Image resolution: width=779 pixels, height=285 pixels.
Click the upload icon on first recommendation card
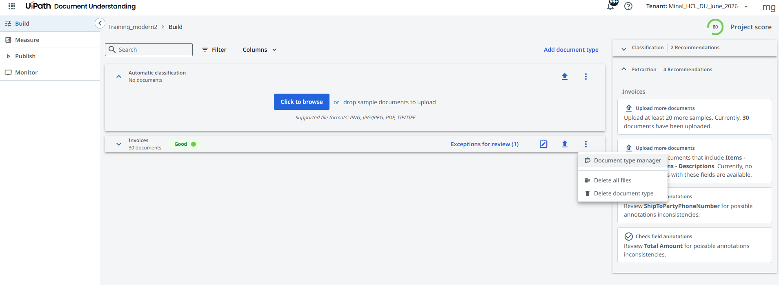[629, 108]
